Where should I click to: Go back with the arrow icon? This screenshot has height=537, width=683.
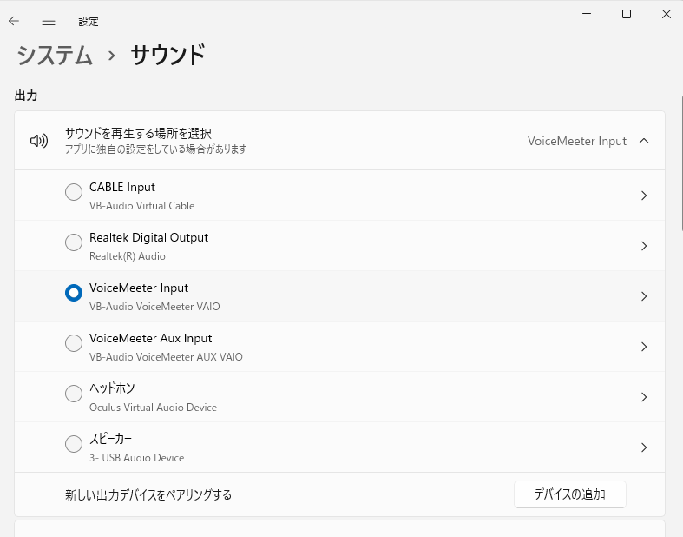click(14, 21)
